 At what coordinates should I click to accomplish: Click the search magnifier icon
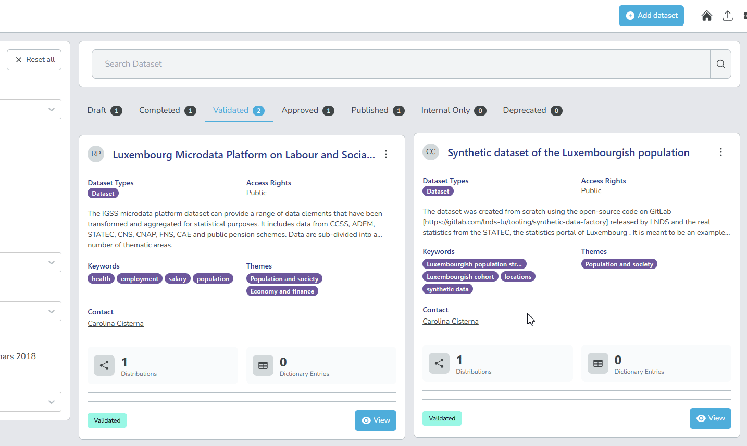tap(720, 64)
